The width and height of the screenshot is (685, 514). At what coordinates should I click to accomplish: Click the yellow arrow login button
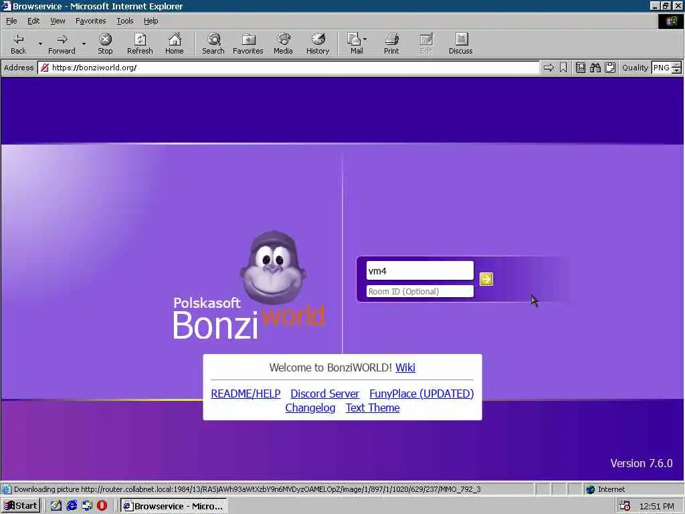[486, 279]
